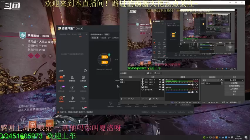Toggle lock on 图像 source
The height and width of the screenshot is (140, 250).
163,87
